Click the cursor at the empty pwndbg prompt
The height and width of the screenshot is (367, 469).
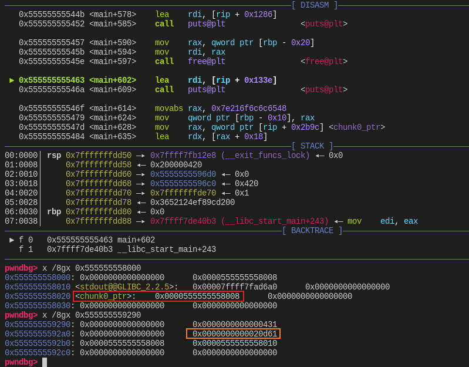click(x=44, y=362)
